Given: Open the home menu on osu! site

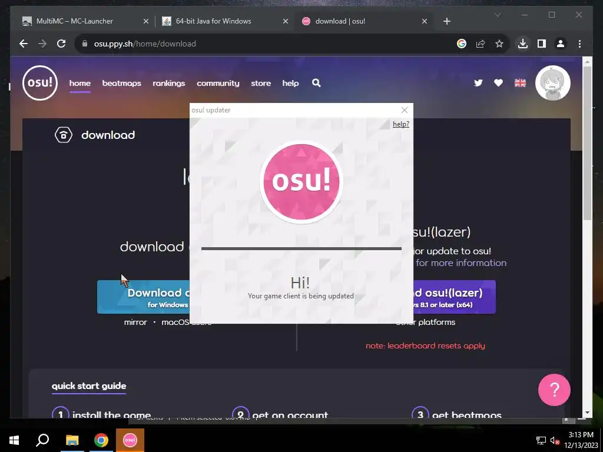Looking at the screenshot, I should pos(80,83).
